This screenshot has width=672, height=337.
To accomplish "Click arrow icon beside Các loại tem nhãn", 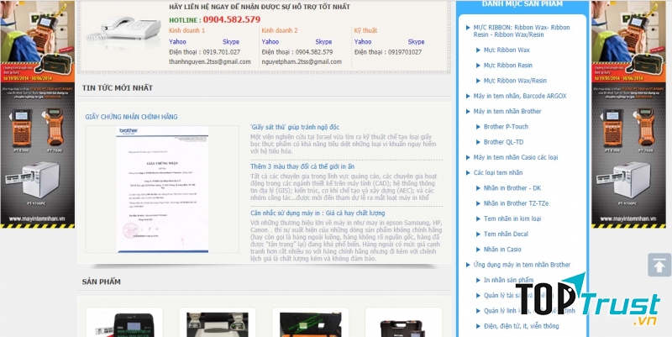I will coord(468,172).
